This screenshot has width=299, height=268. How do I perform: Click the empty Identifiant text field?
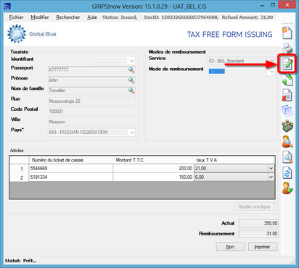(x=70, y=61)
